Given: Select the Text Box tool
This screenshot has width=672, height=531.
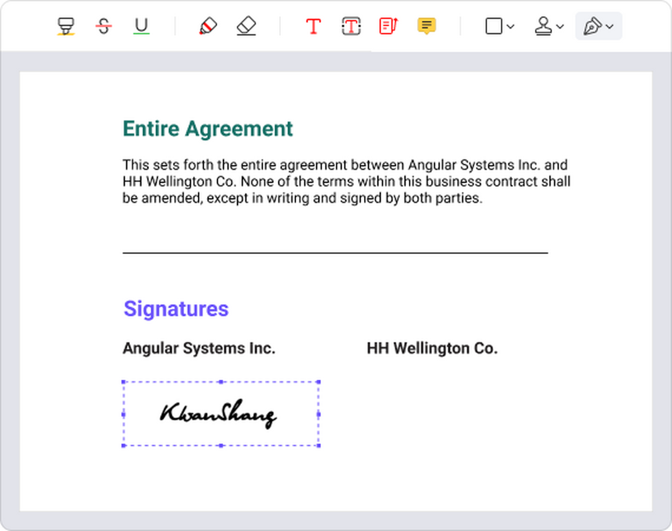Looking at the screenshot, I should [x=351, y=26].
